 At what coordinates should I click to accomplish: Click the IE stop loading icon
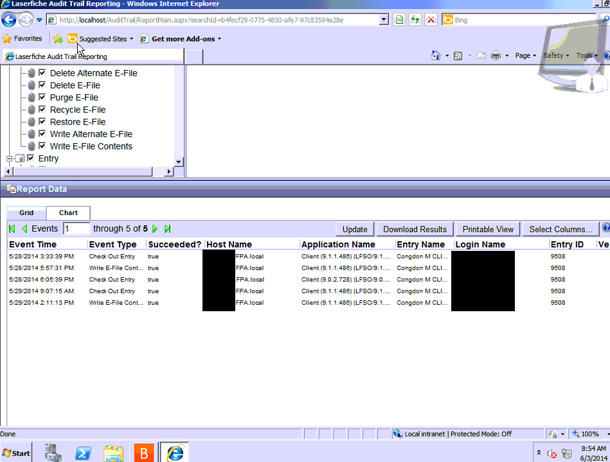click(431, 20)
